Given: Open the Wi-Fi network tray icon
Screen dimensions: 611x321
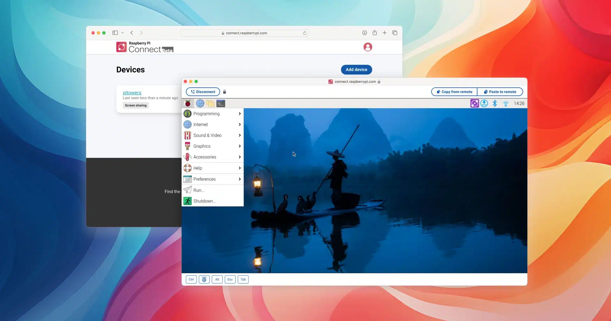Looking at the screenshot, I should tap(505, 104).
